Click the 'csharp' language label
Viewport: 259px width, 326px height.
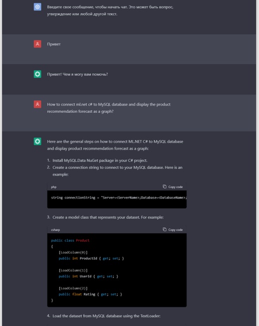point(56,230)
